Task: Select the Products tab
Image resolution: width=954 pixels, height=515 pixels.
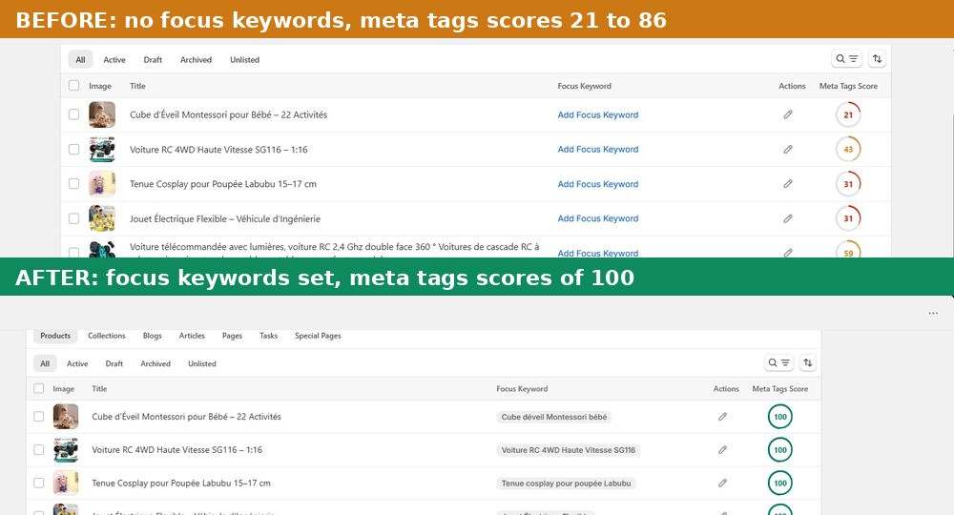Action: point(55,336)
